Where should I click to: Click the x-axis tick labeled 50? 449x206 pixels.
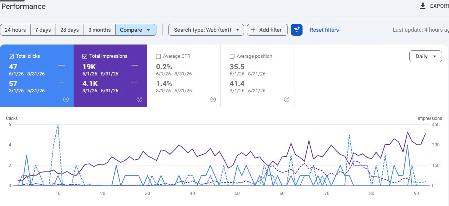237,193
